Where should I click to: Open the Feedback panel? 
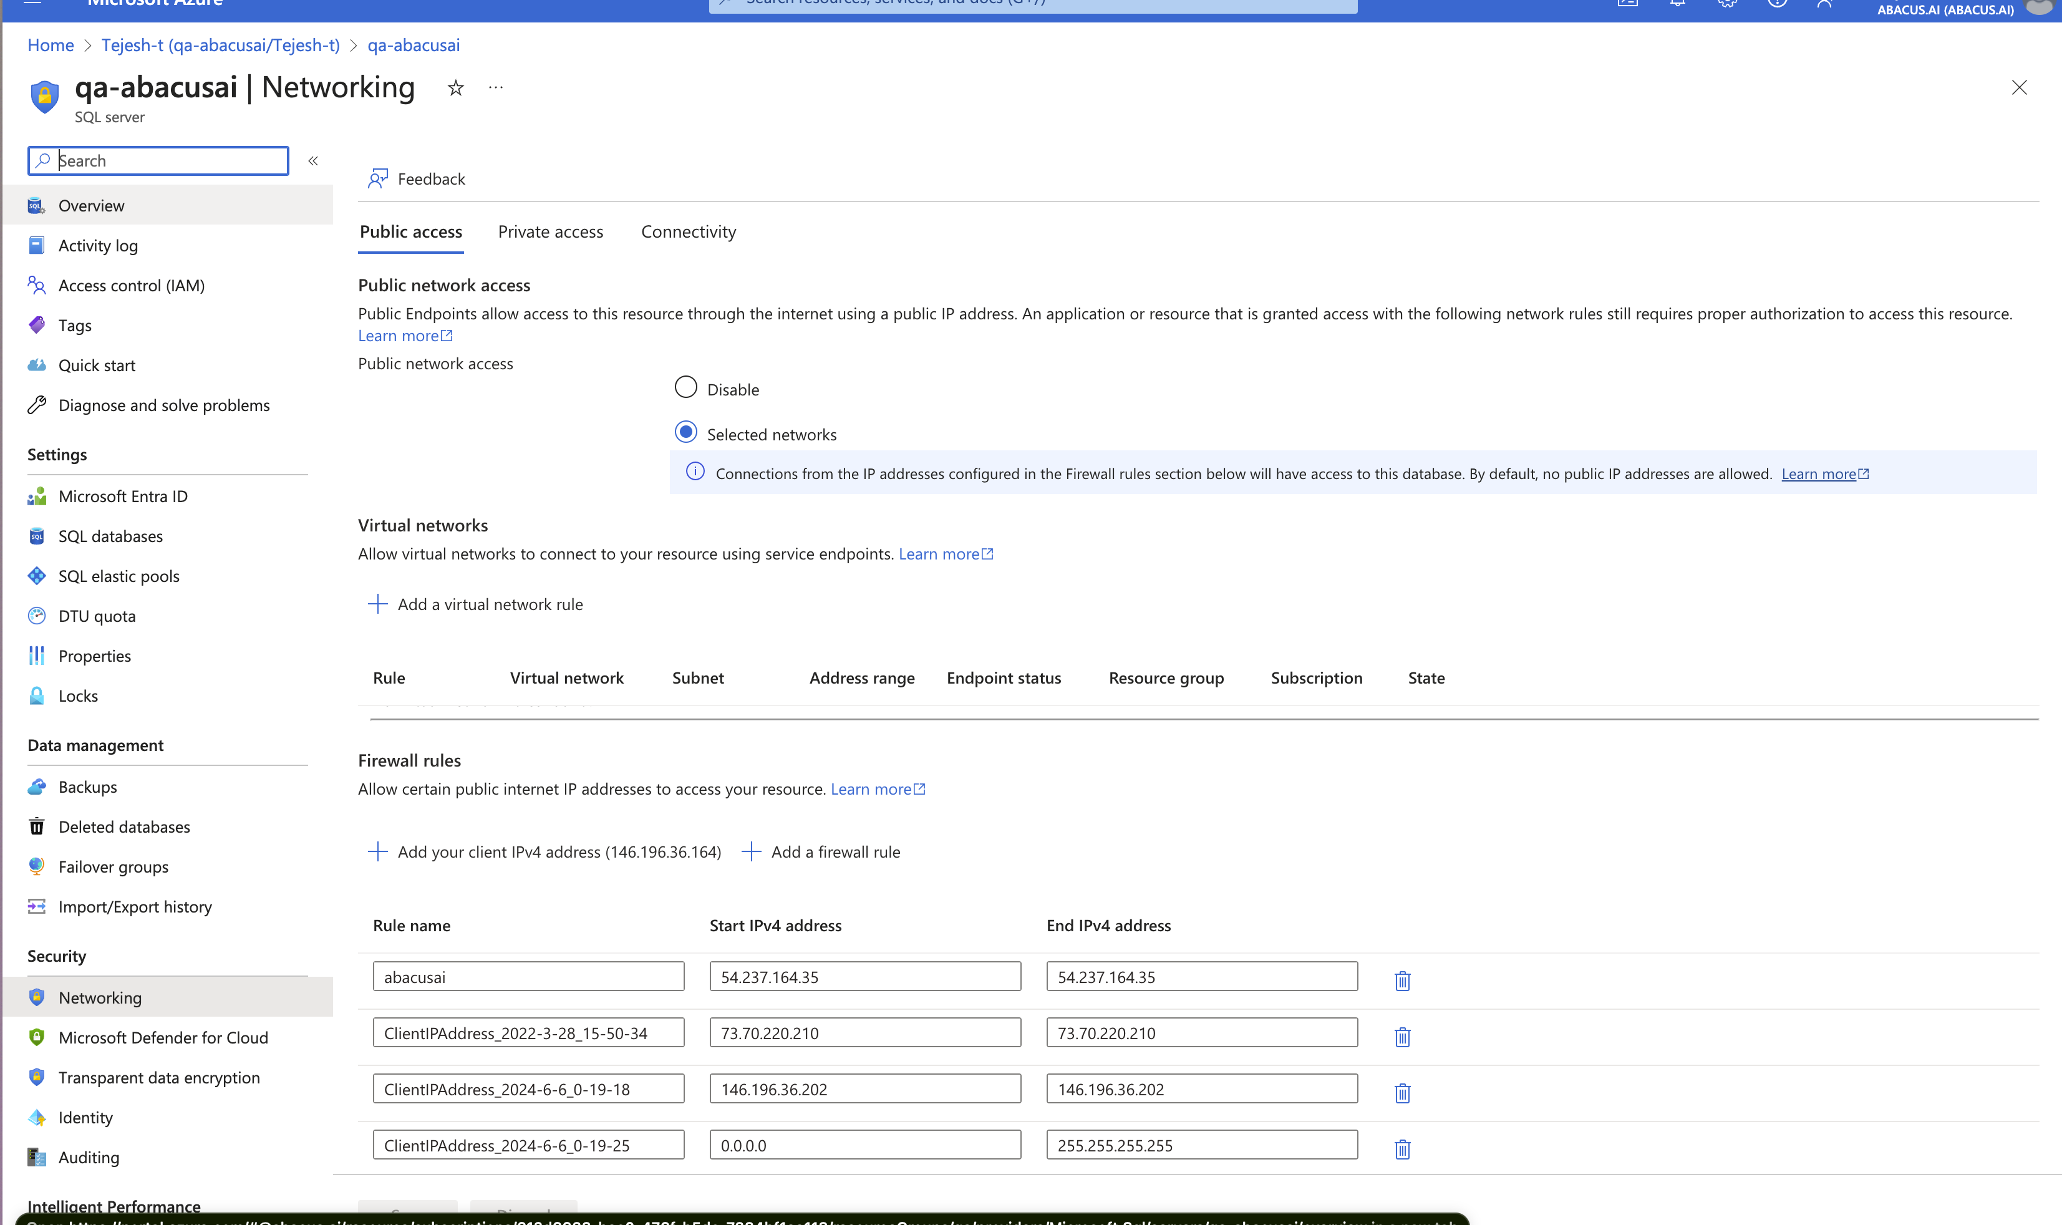point(430,178)
